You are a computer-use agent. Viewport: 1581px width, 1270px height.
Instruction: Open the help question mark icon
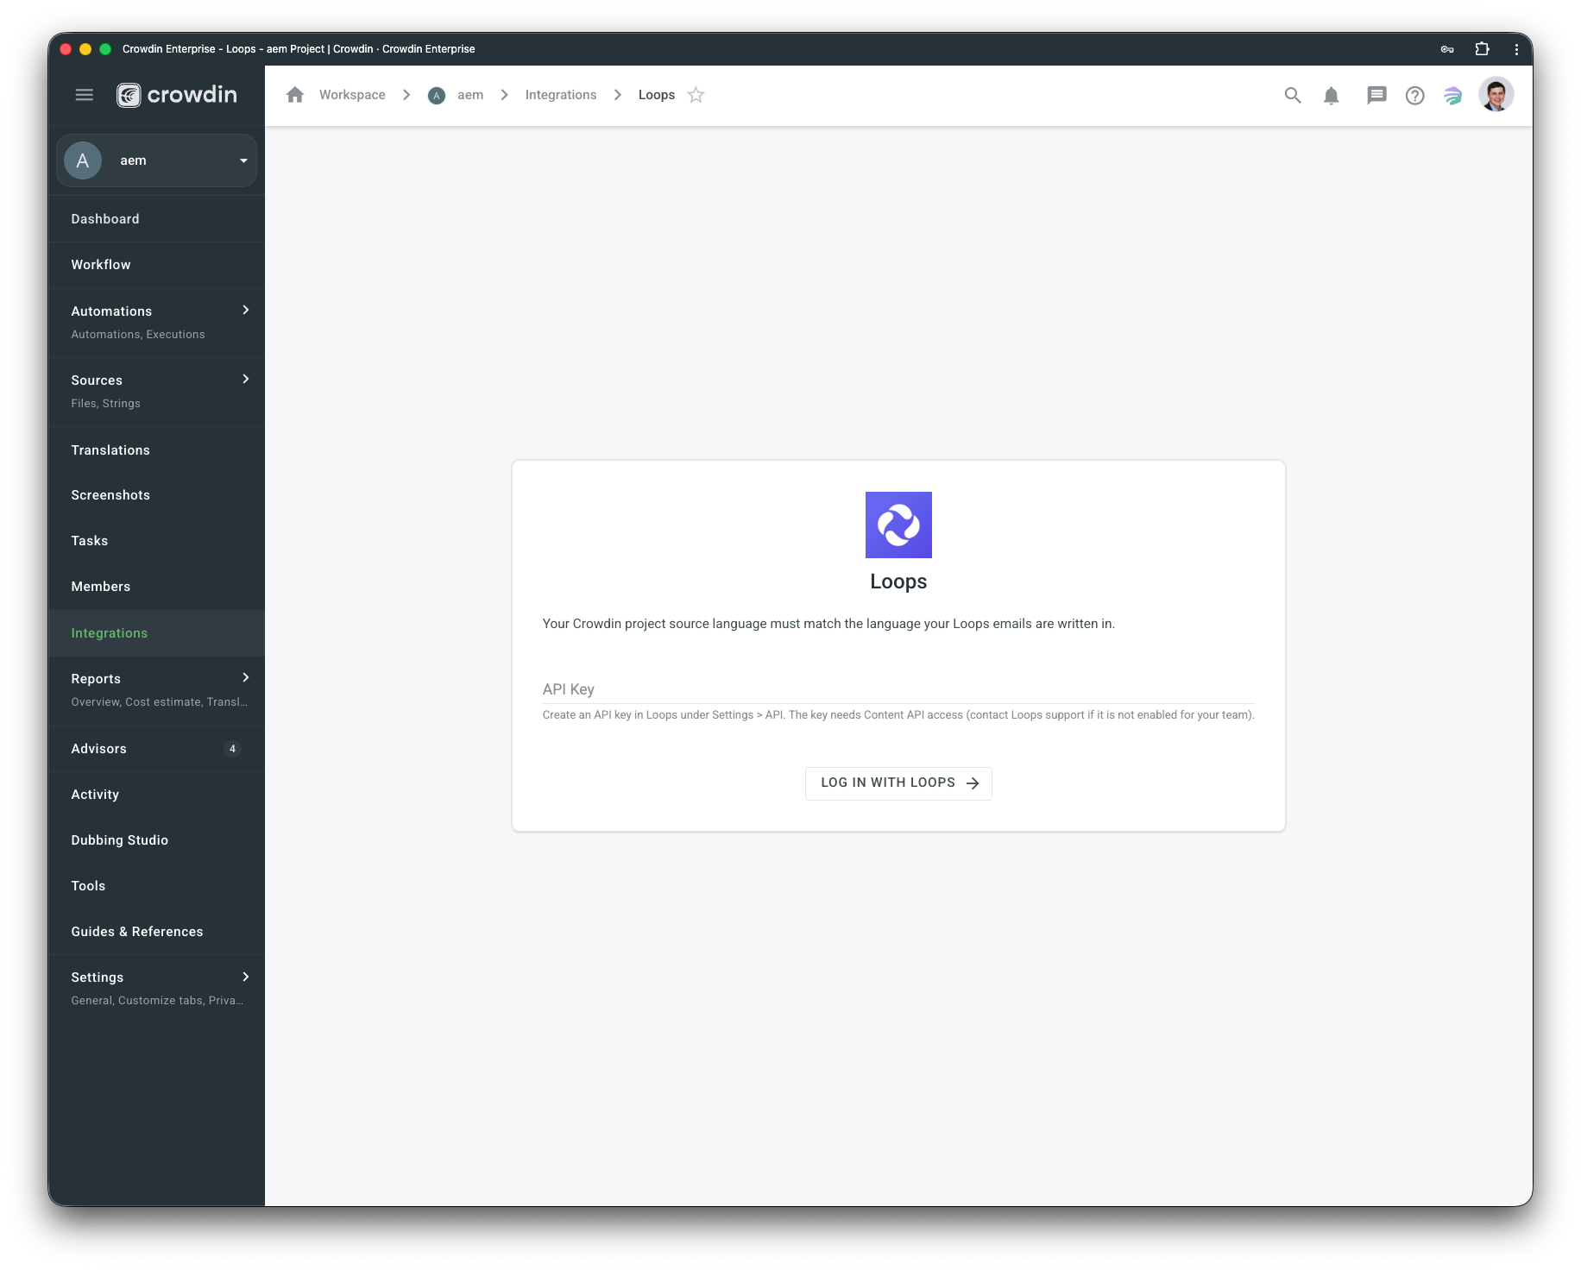(x=1414, y=96)
